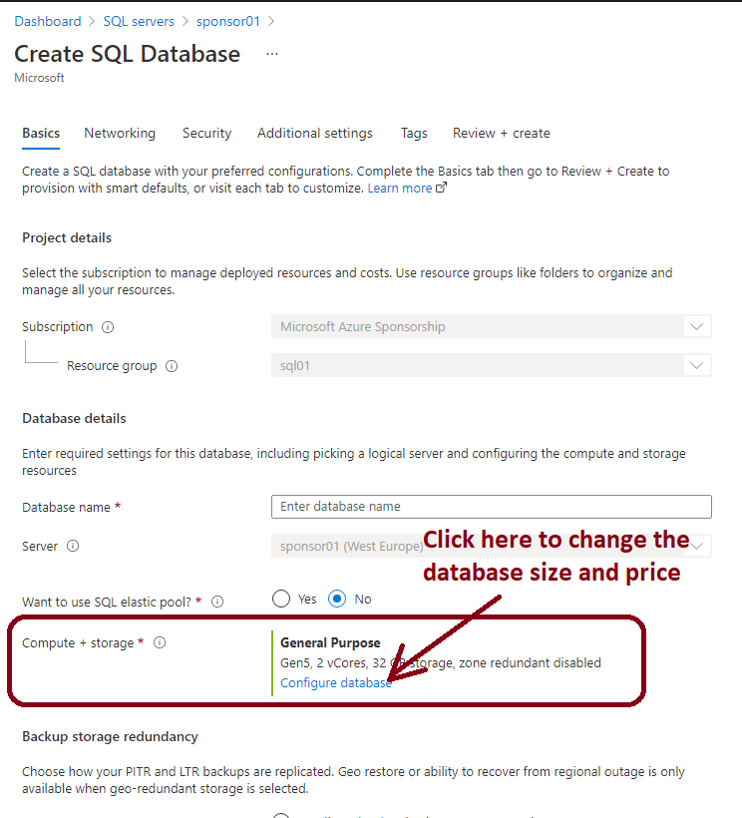
Task: Open the Review + create tab
Action: pos(501,133)
